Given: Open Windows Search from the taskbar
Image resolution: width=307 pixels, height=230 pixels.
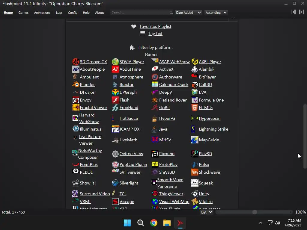Looking at the screenshot, I should tap(140, 223).
